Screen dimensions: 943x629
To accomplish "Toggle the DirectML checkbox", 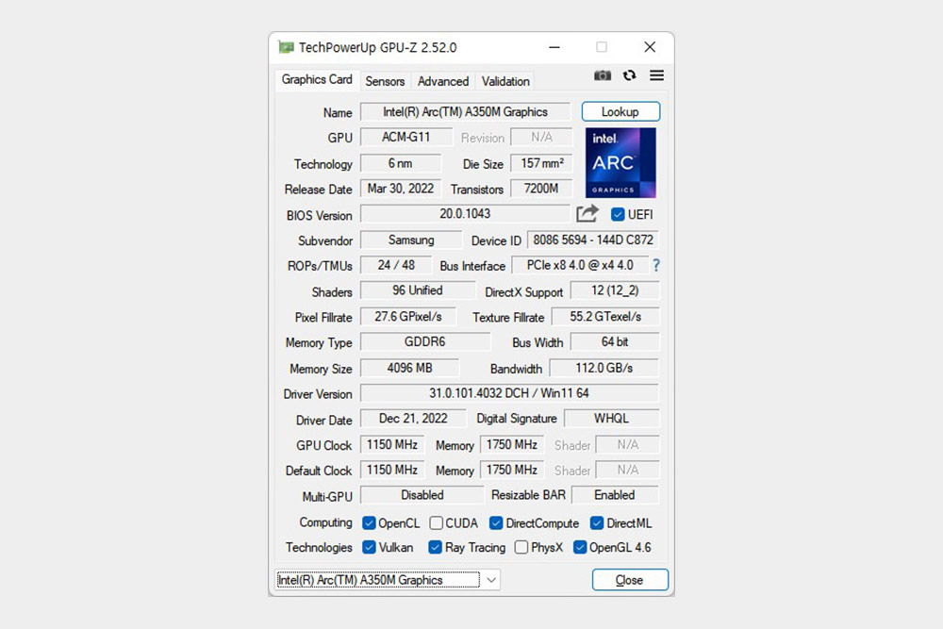I will click(x=597, y=523).
